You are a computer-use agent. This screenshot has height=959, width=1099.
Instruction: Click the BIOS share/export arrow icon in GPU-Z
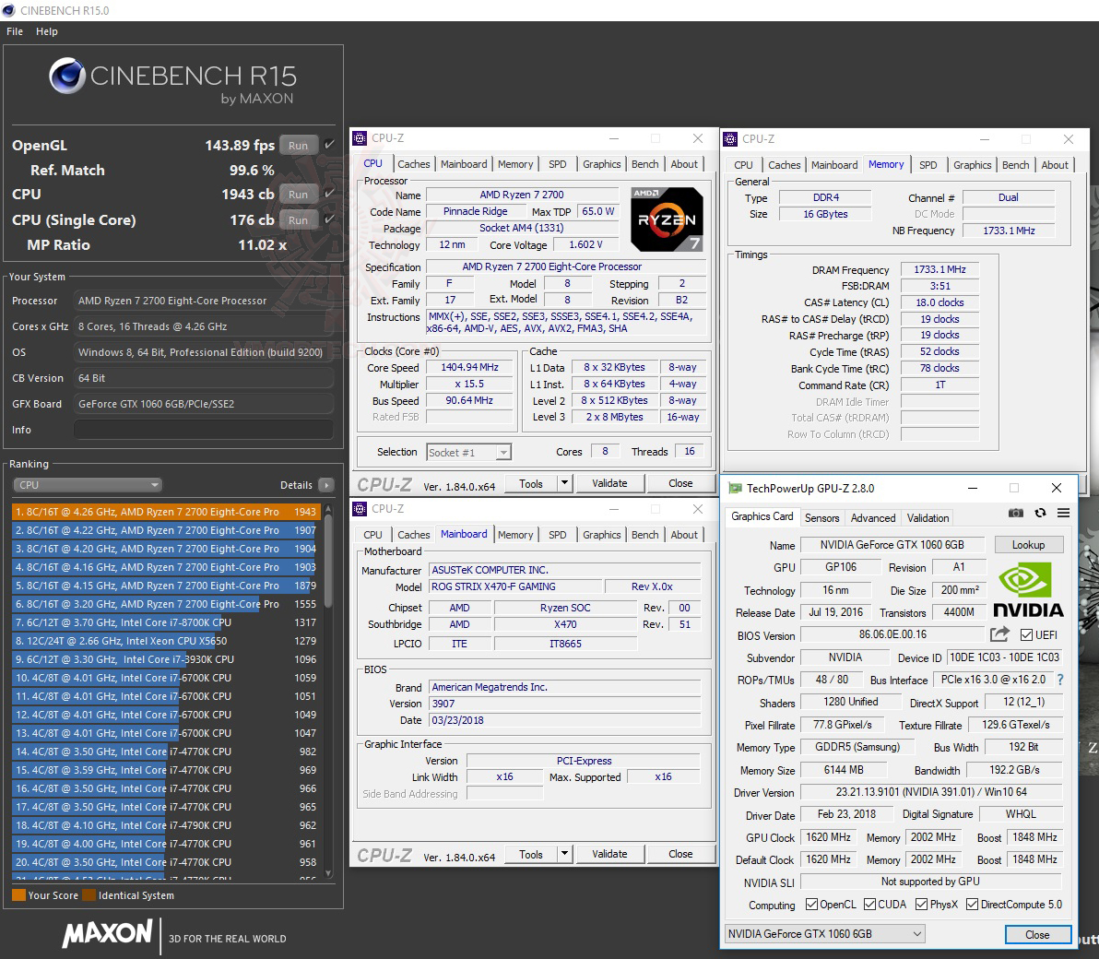999,634
